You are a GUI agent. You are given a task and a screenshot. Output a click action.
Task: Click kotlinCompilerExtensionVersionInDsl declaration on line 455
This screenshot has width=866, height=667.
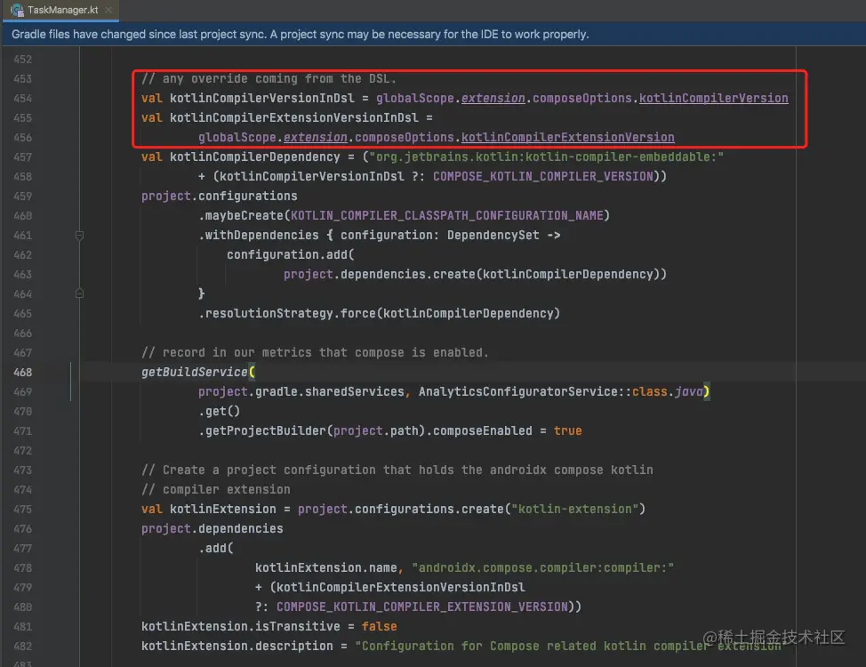(x=293, y=117)
